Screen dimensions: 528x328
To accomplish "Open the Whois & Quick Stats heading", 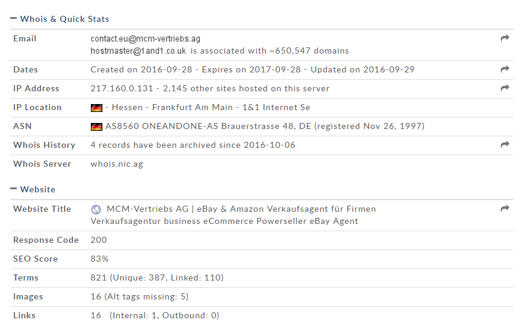I will coord(65,19).
